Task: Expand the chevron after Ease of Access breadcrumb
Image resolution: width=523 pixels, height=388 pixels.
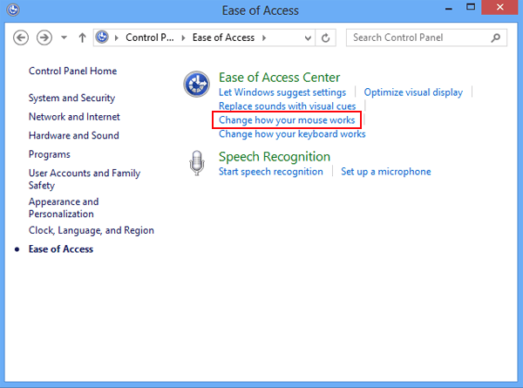Action: point(264,37)
